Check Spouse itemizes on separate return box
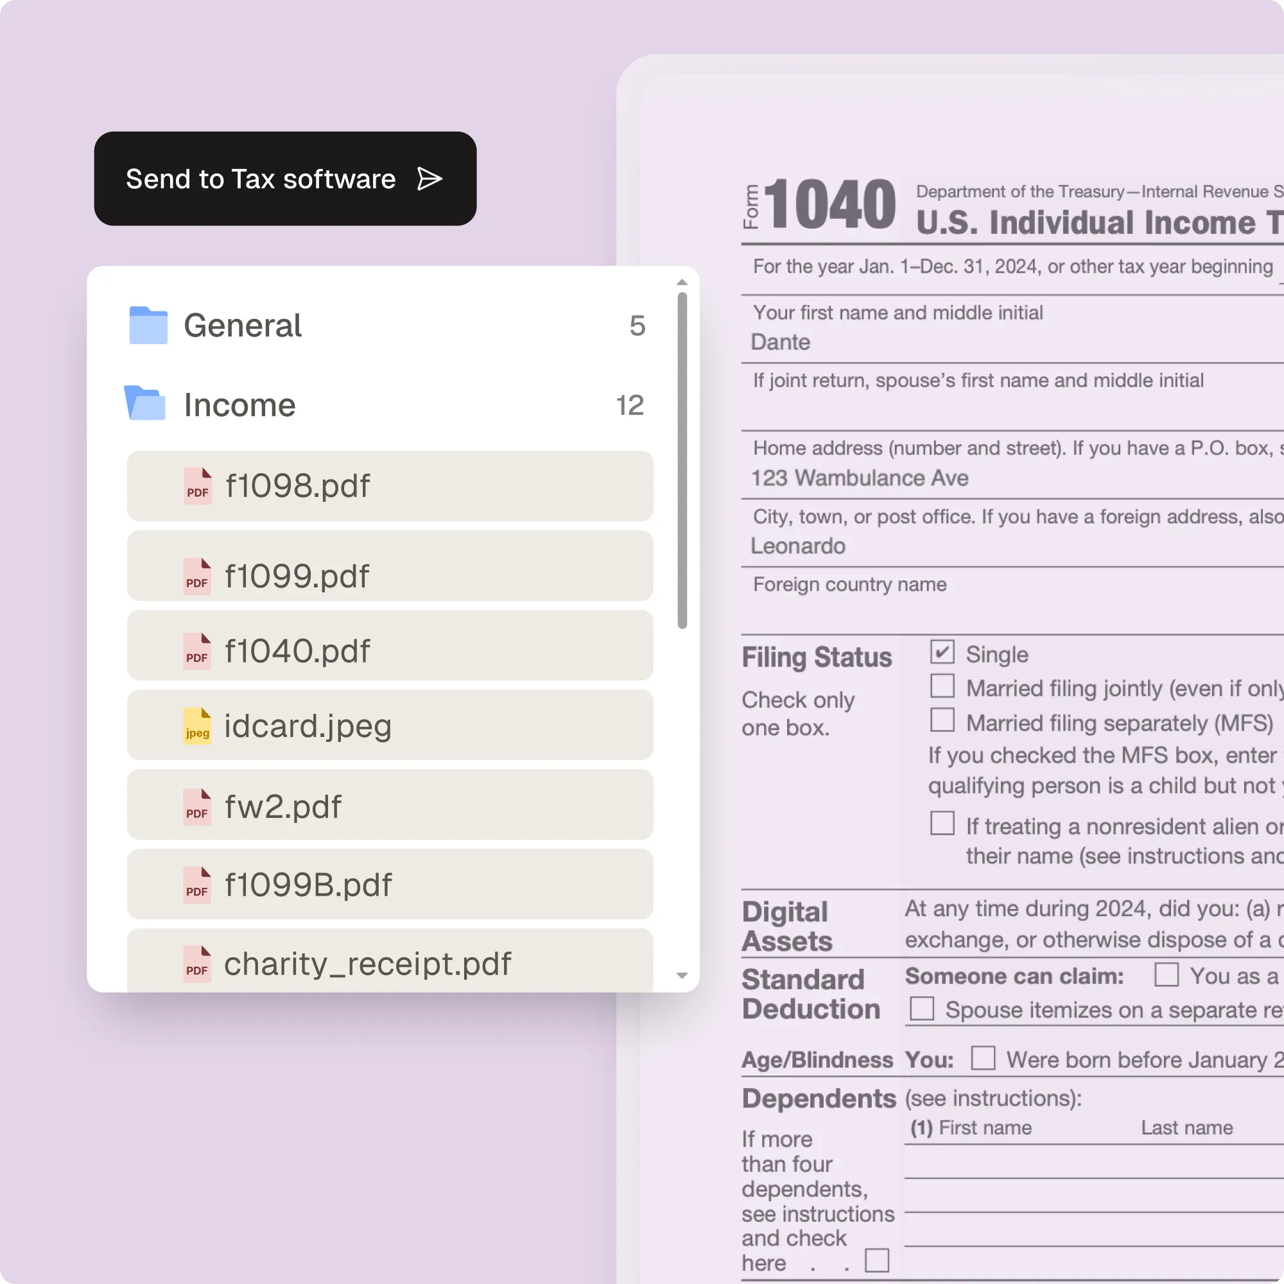 (x=922, y=1008)
